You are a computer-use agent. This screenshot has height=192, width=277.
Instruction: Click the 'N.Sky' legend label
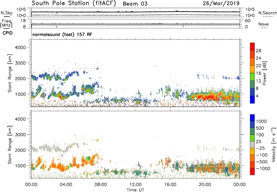click(x=7, y=13)
